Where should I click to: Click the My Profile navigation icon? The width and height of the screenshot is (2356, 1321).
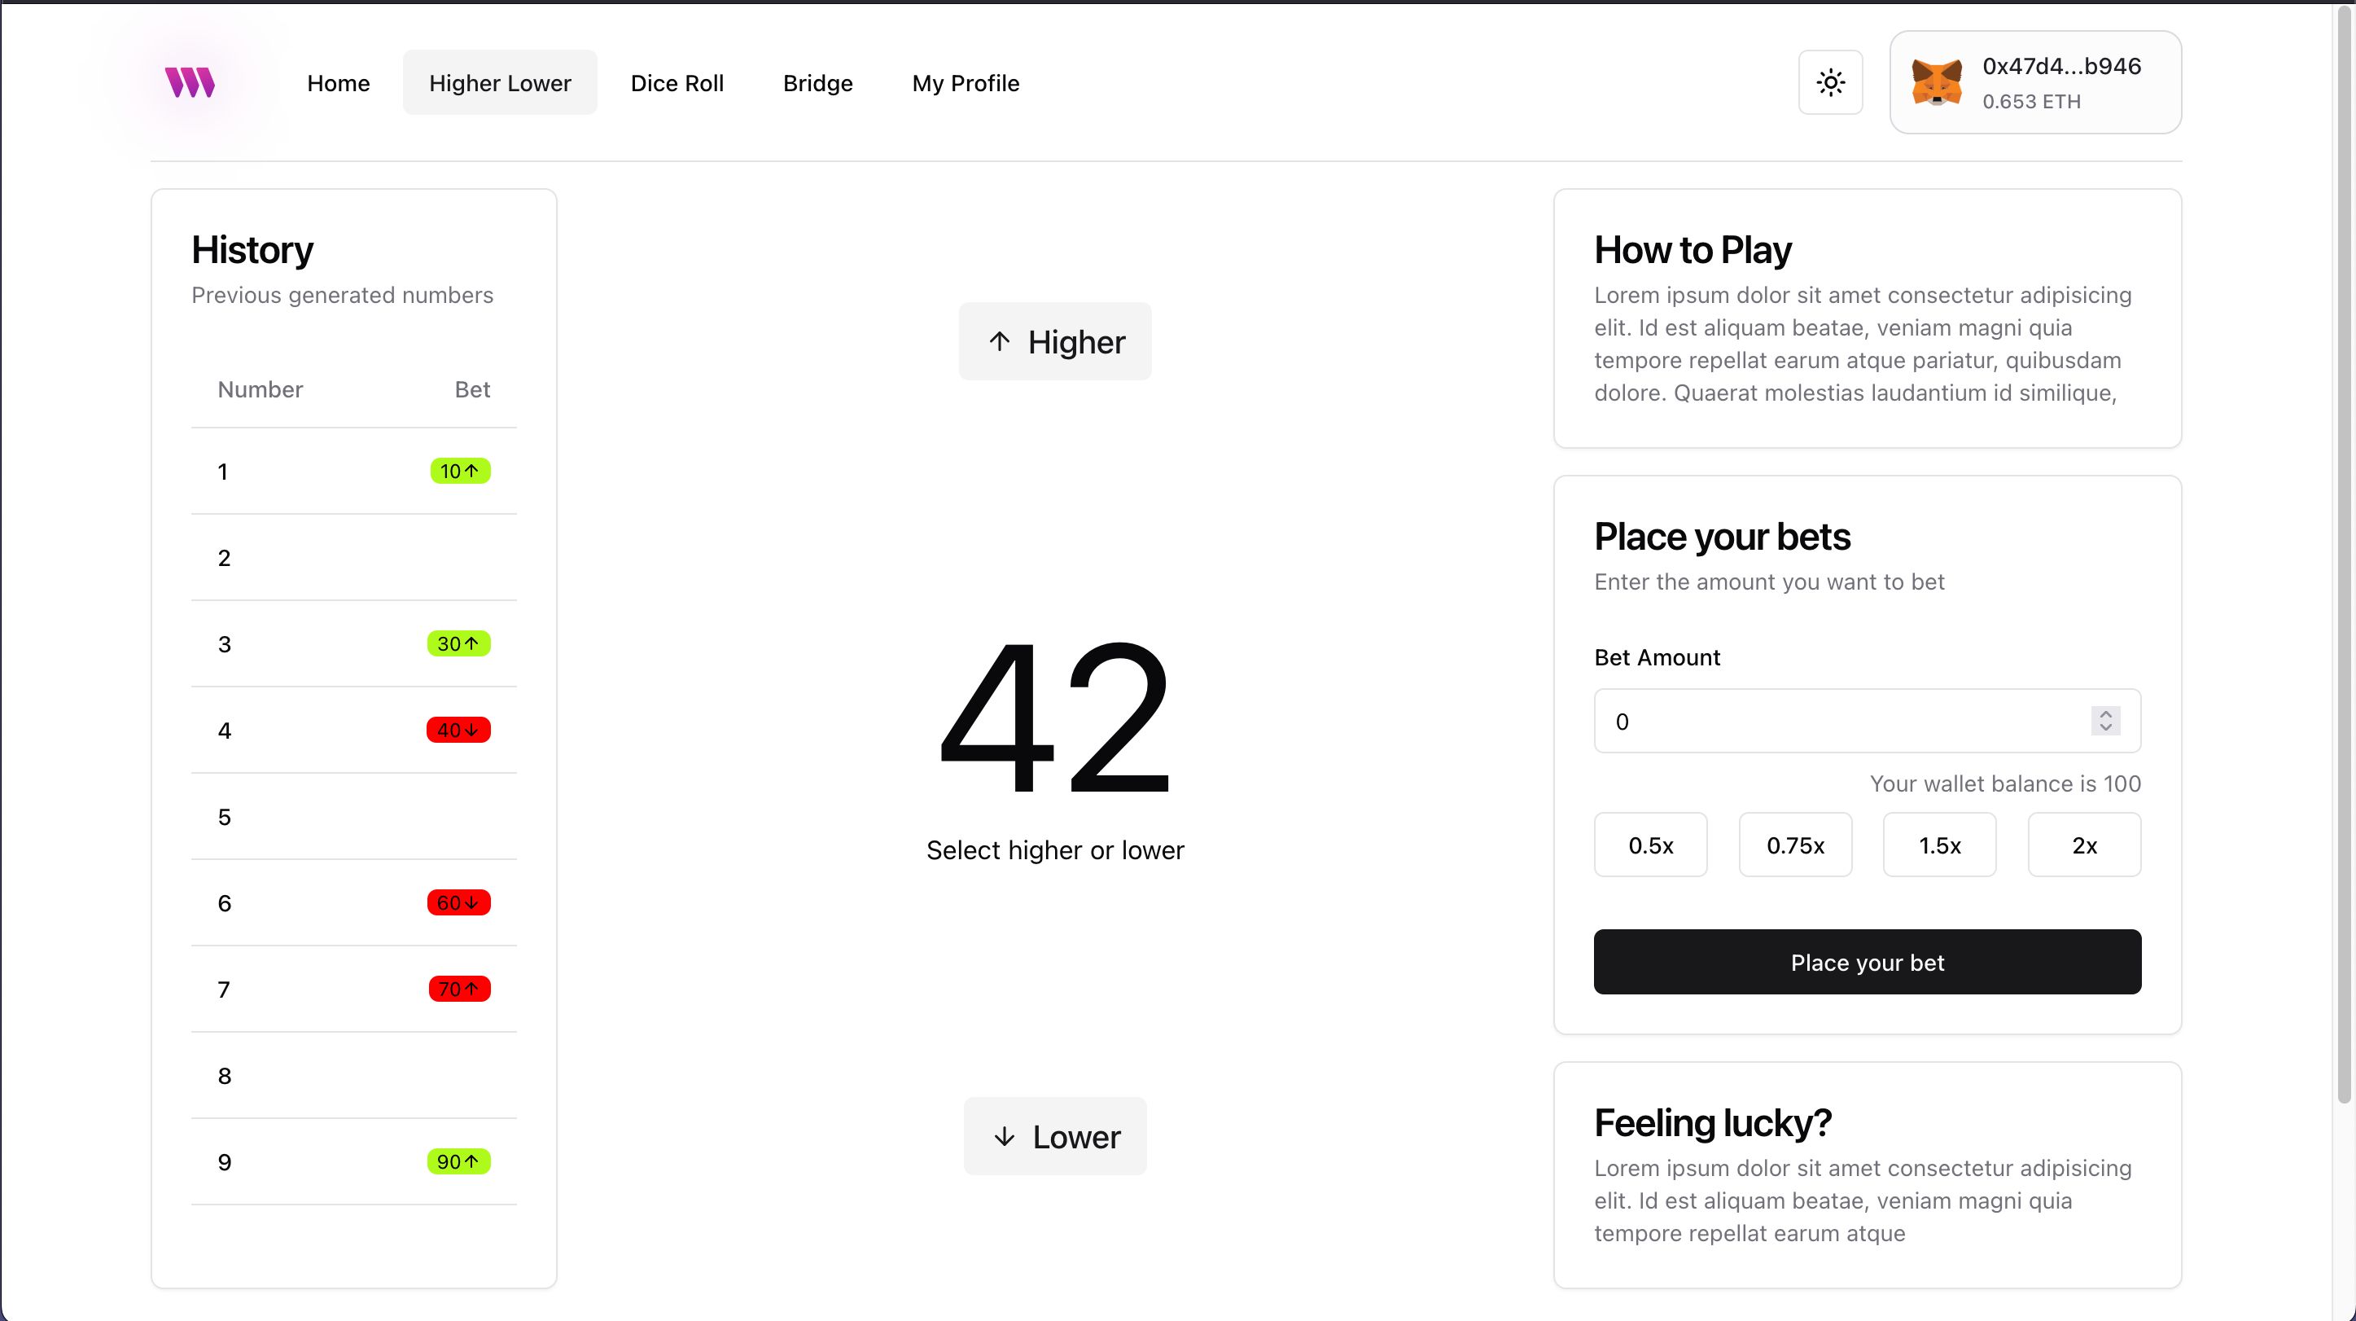(966, 82)
